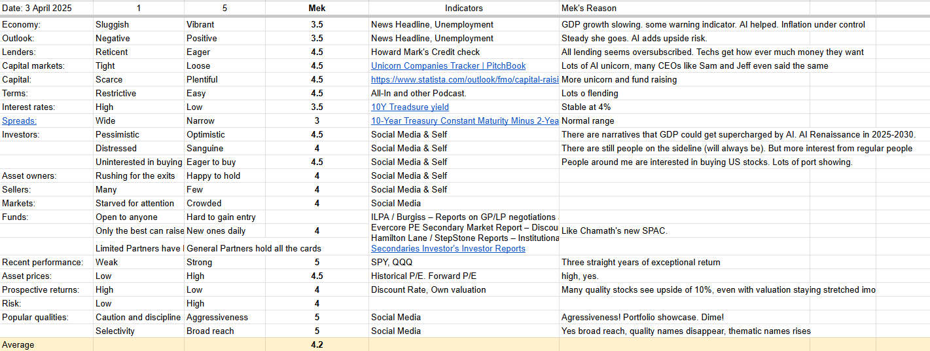The image size is (930, 351).
Task: Select General Partners hold all the cards cell
Action: [254, 248]
